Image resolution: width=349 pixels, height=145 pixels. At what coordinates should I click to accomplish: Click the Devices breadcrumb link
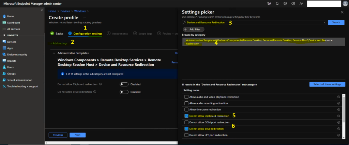point(65,11)
